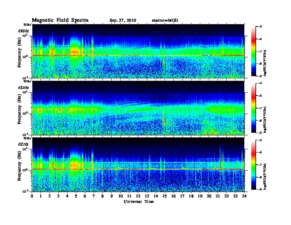Click the log PSD label beside dD/dt color bar

tap(265, 119)
